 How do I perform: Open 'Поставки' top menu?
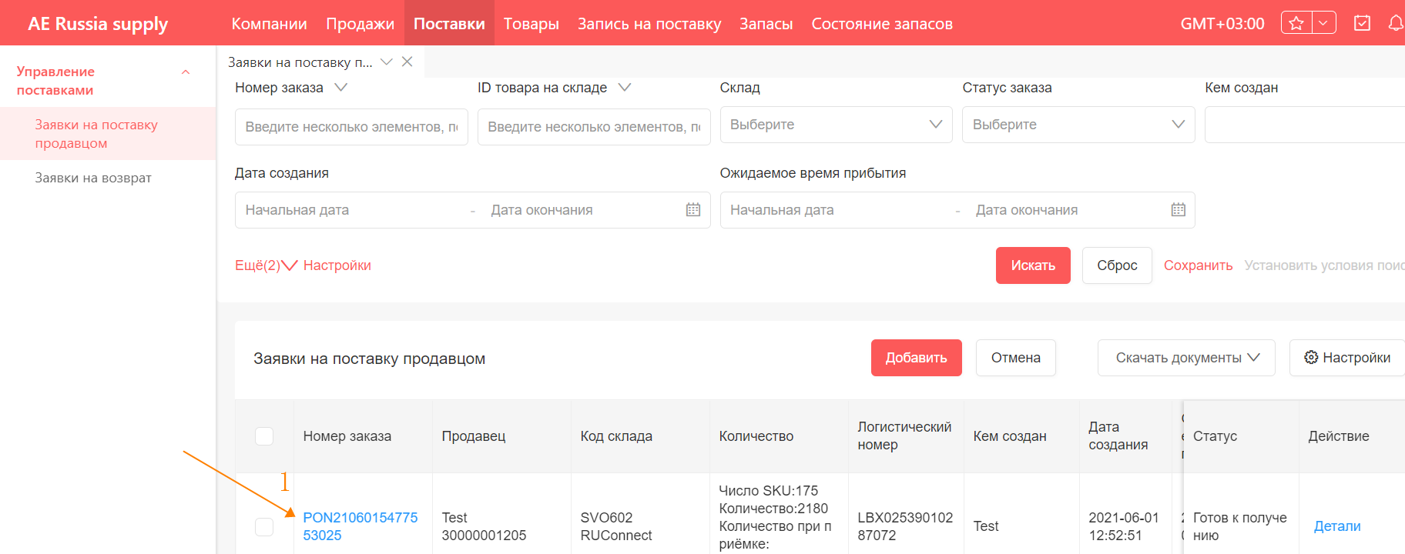pyautogui.click(x=449, y=24)
